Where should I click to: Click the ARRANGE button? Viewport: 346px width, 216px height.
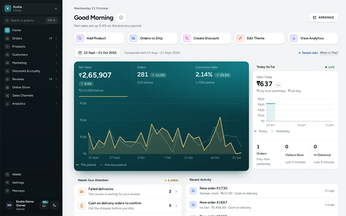[323, 17]
